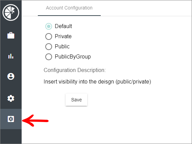
Task: Click the "PublicByGroup" option label text
Action: click(x=73, y=57)
